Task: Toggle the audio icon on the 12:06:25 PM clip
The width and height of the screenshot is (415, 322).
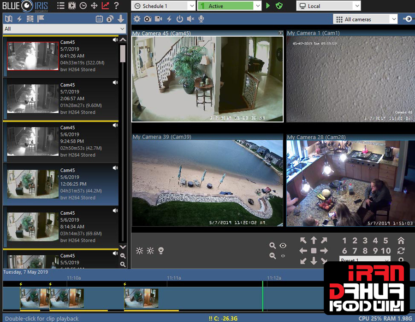Action: [x=115, y=168]
